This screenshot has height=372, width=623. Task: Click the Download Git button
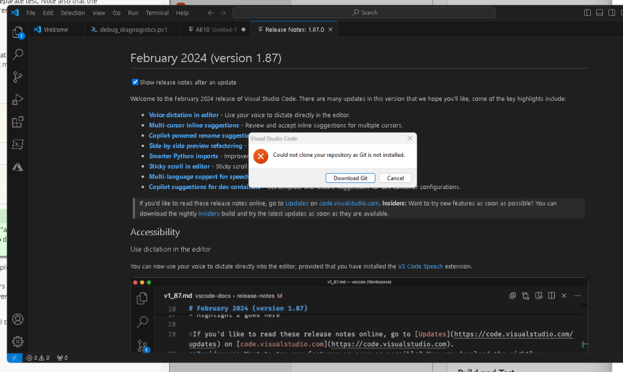350,178
